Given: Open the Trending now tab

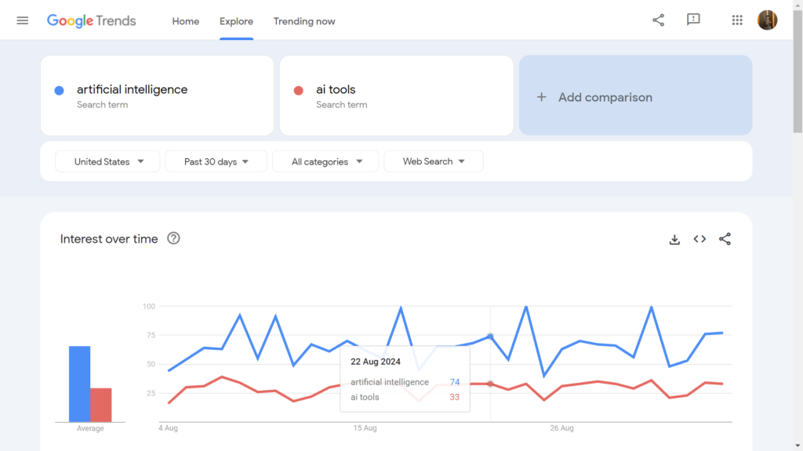Looking at the screenshot, I should pos(304,21).
